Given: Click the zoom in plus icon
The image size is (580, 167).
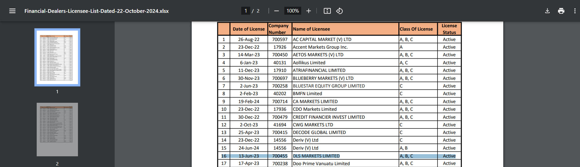Looking at the screenshot, I should tap(308, 11).
